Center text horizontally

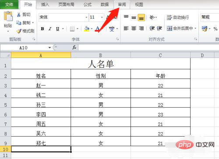[x=134, y=28]
